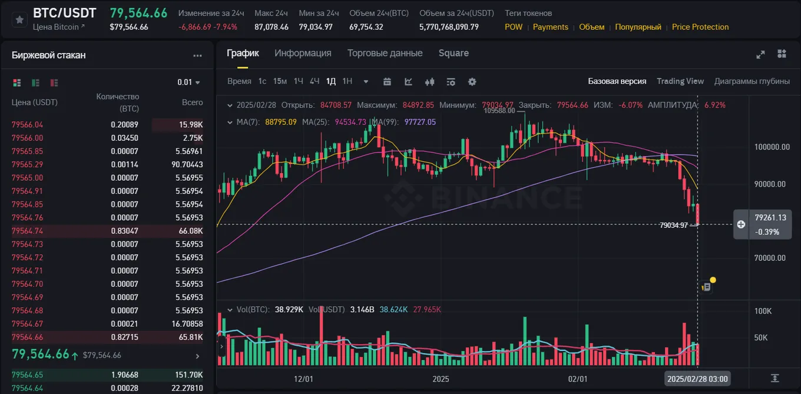Click the Vol(BTC) indicator label
The height and width of the screenshot is (394, 801).
click(253, 309)
